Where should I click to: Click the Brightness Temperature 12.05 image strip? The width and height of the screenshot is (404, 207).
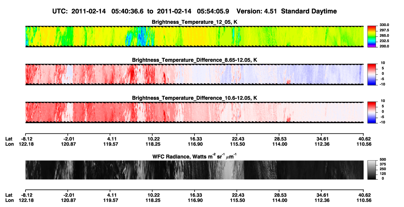(x=195, y=36)
